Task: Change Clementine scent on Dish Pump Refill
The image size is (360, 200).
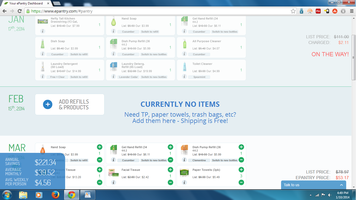Action: [199, 160]
